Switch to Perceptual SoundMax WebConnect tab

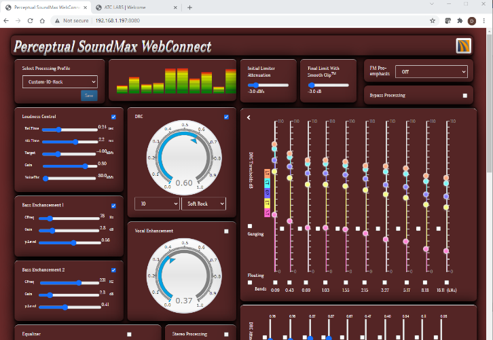point(46,7)
